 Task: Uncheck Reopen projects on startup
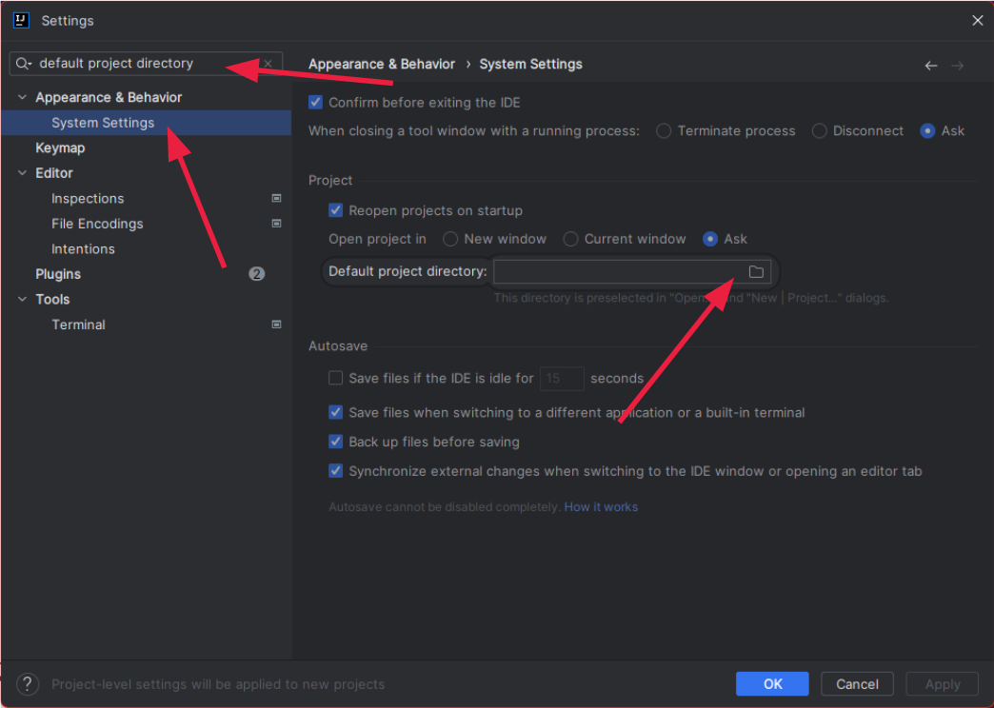click(x=335, y=210)
